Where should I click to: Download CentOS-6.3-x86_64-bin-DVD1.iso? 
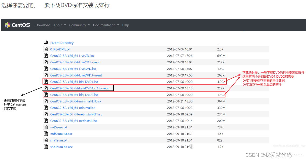tap(74, 82)
